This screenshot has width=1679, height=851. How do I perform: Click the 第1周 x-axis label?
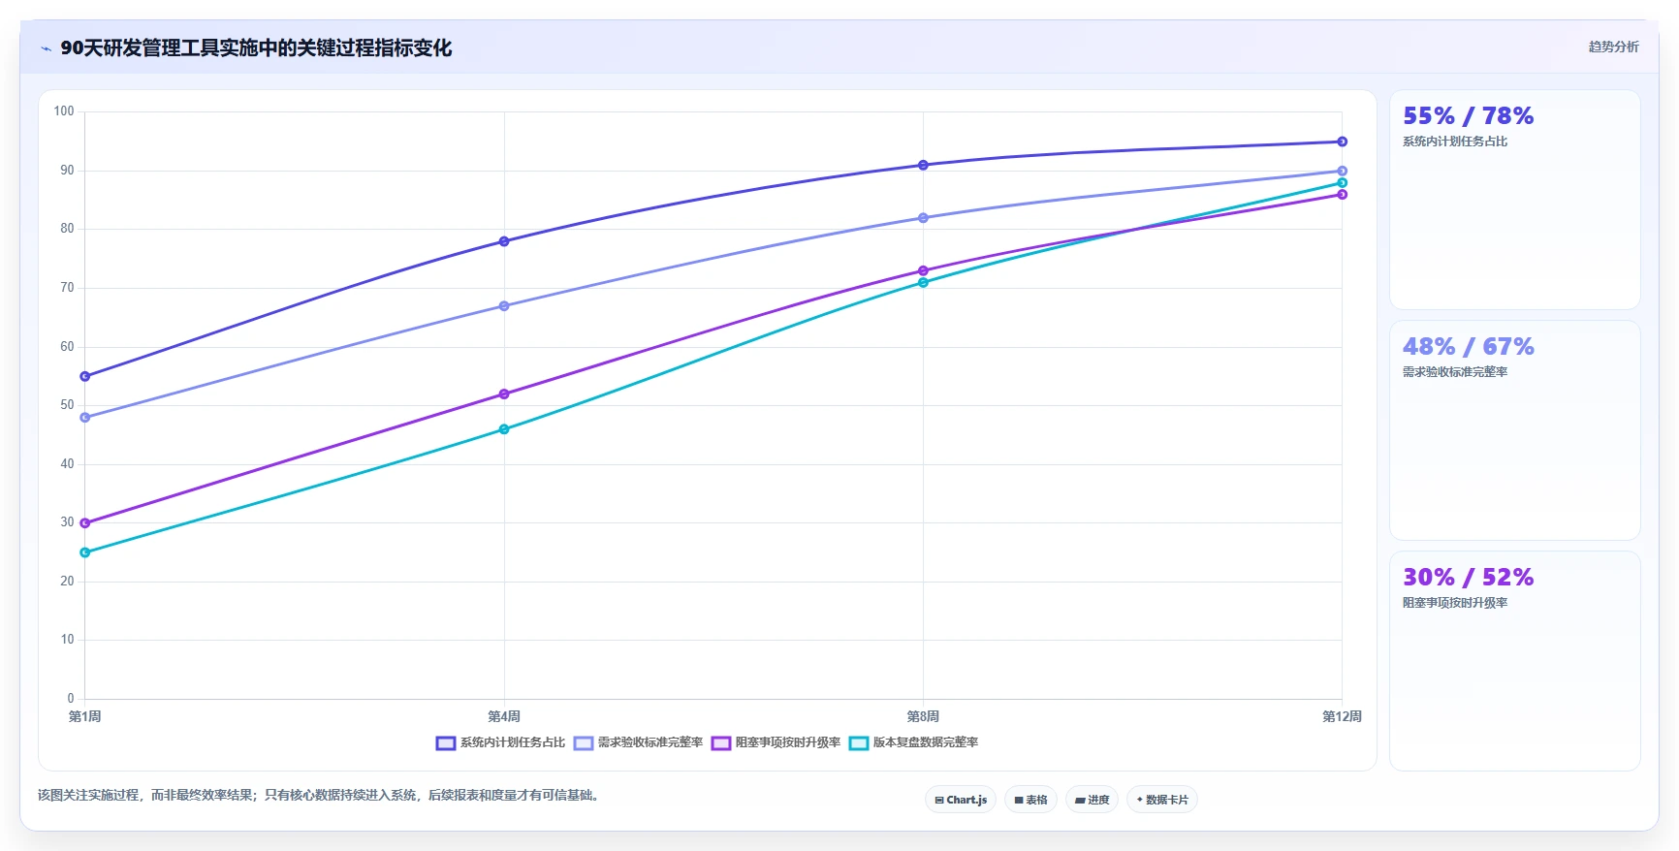85,716
